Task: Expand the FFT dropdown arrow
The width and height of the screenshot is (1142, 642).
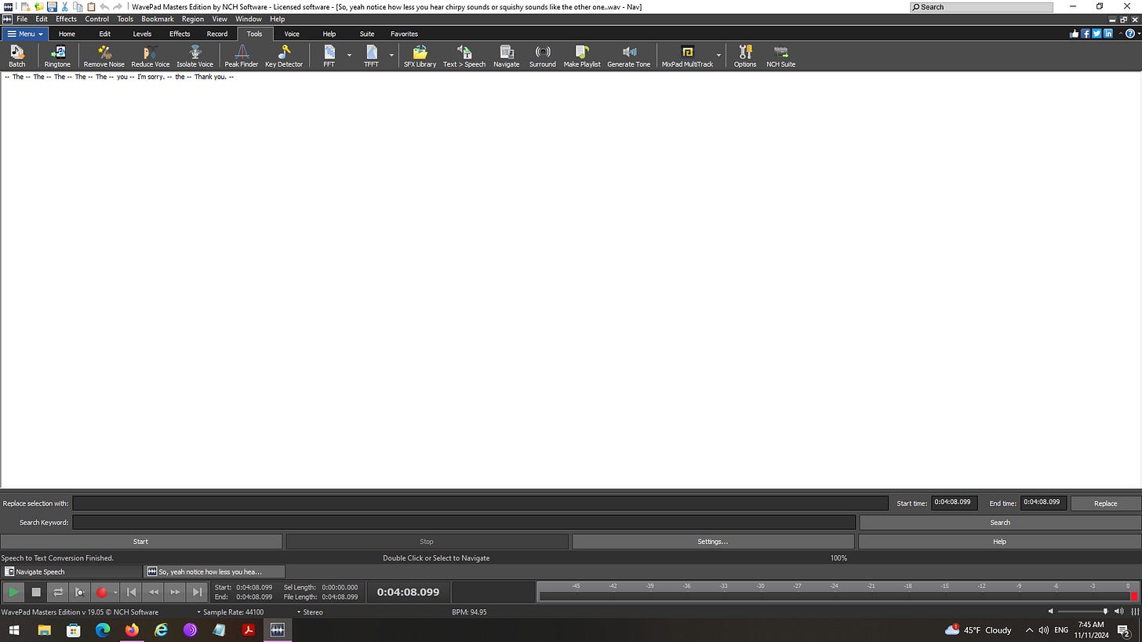Action: pyautogui.click(x=349, y=56)
